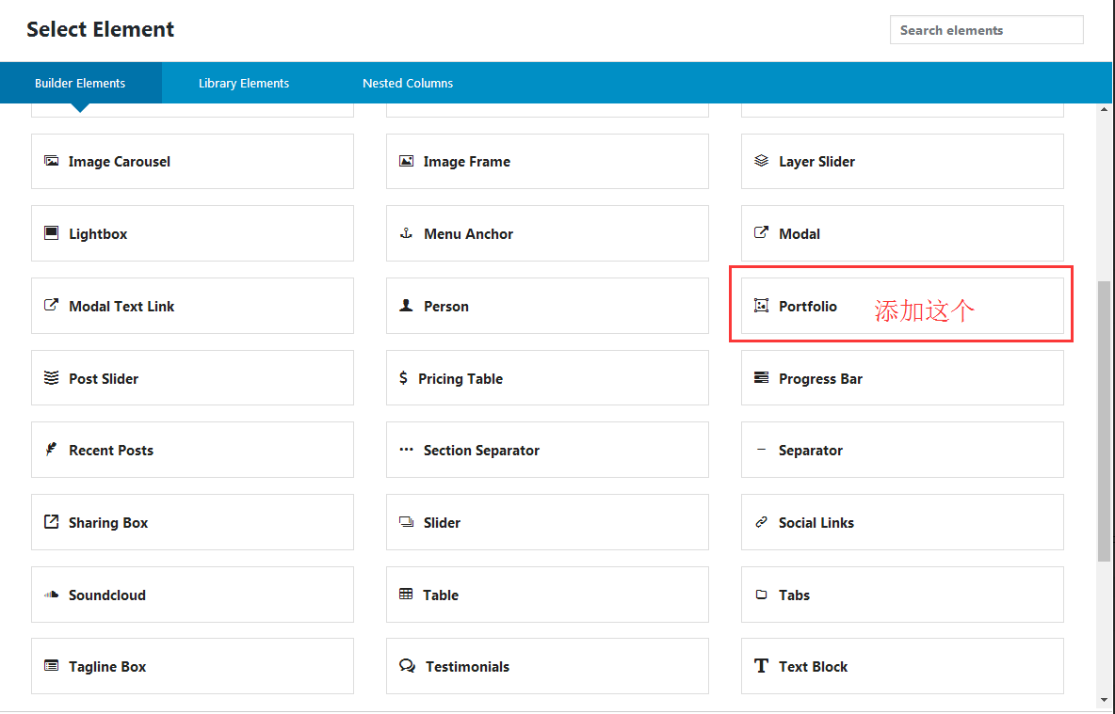The image size is (1115, 714).
Task: Click the Text Block T icon
Action: (761, 666)
